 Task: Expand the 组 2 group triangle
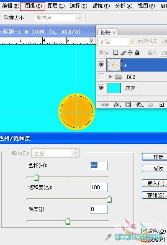tap(110, 76)
